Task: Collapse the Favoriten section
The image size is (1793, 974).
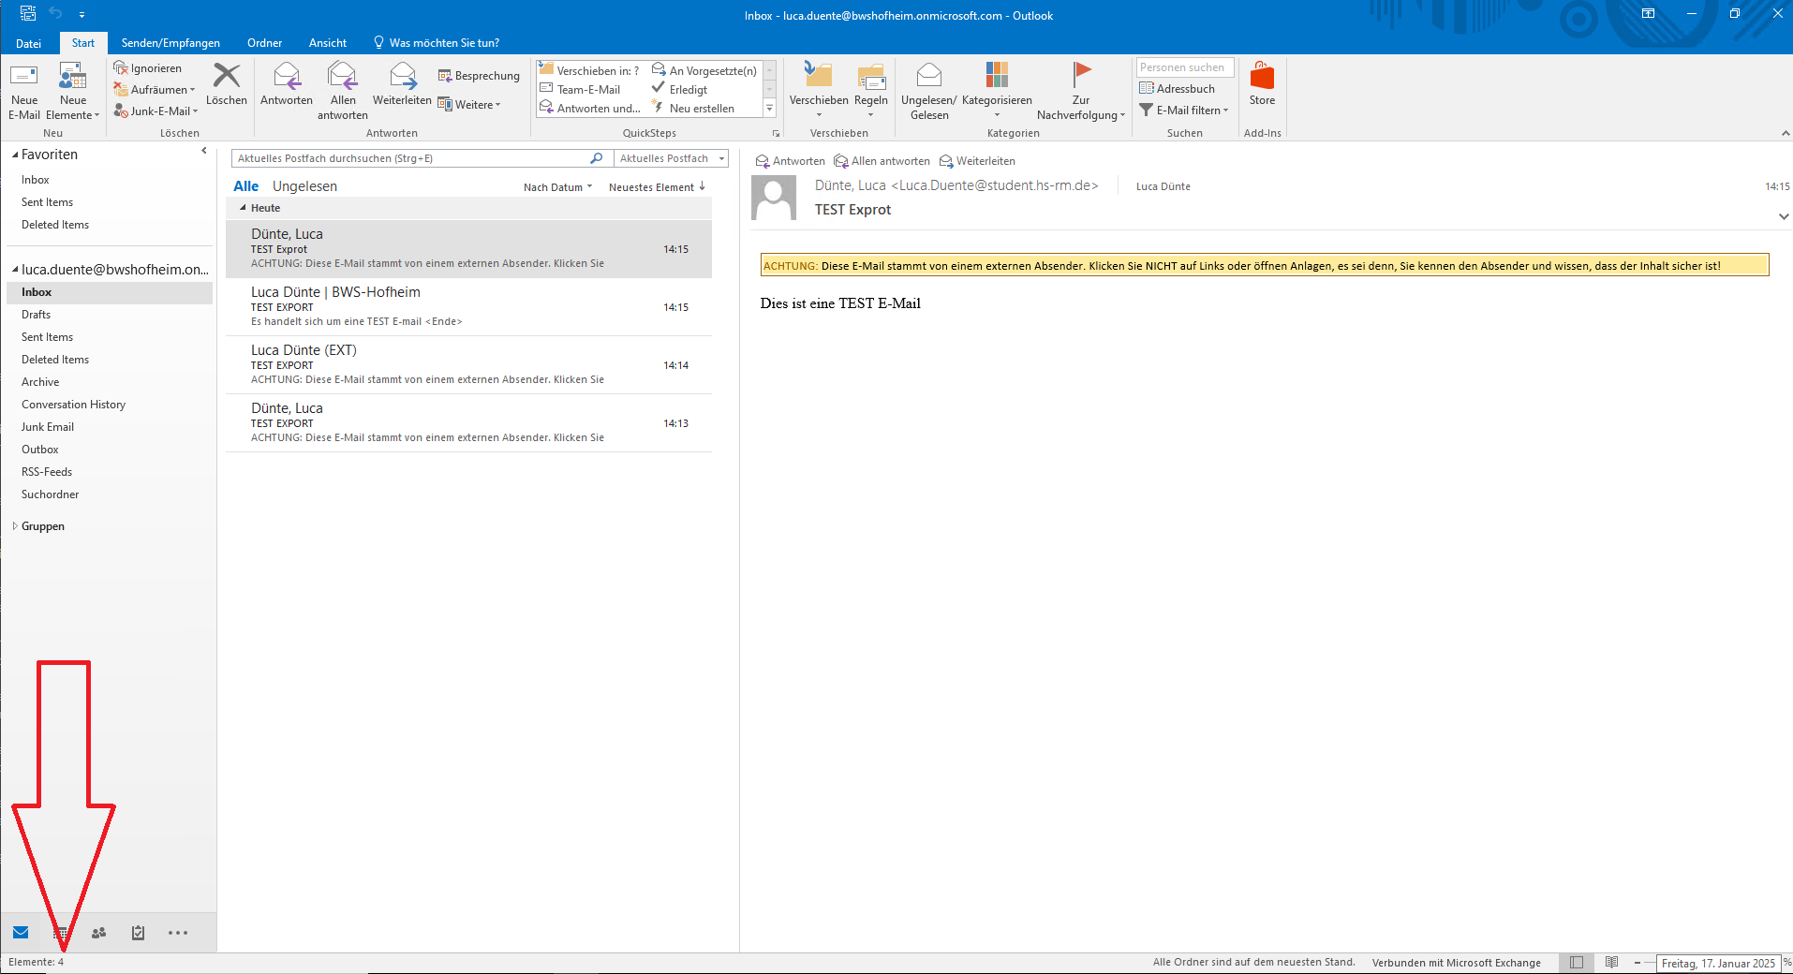Action: (x=15, y=155)
